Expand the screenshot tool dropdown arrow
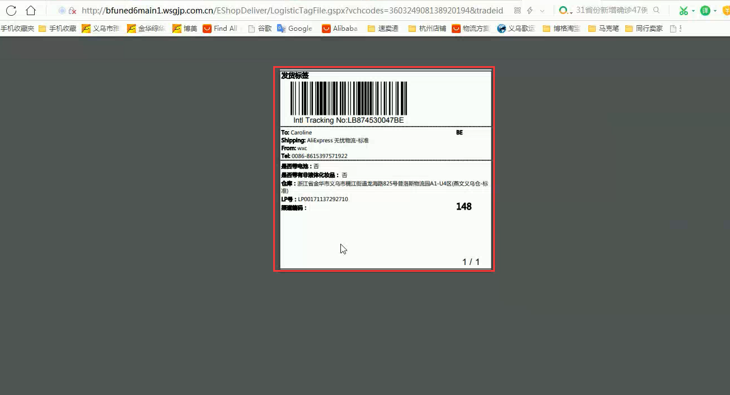Screen dimensions: 730x395 click(x=693, y=11)
